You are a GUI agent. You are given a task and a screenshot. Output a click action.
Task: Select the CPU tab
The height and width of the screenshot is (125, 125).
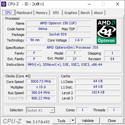[8, 12]
